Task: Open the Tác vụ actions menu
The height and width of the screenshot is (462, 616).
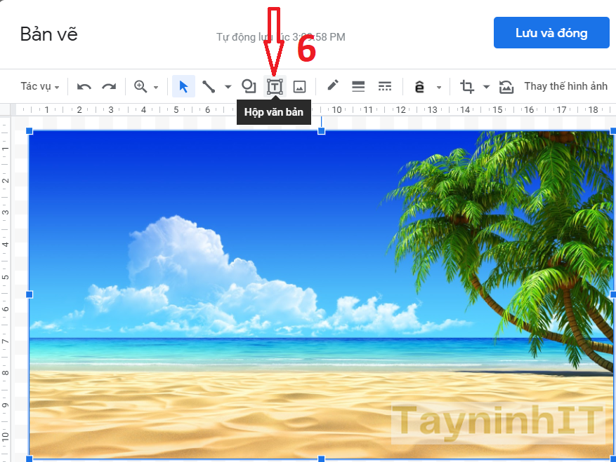Action: tap(39, 87)
